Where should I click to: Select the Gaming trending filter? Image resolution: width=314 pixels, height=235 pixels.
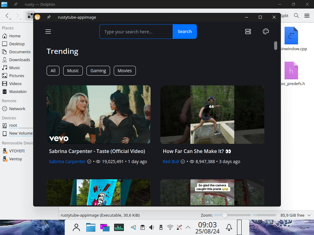(x=98, y=71)
